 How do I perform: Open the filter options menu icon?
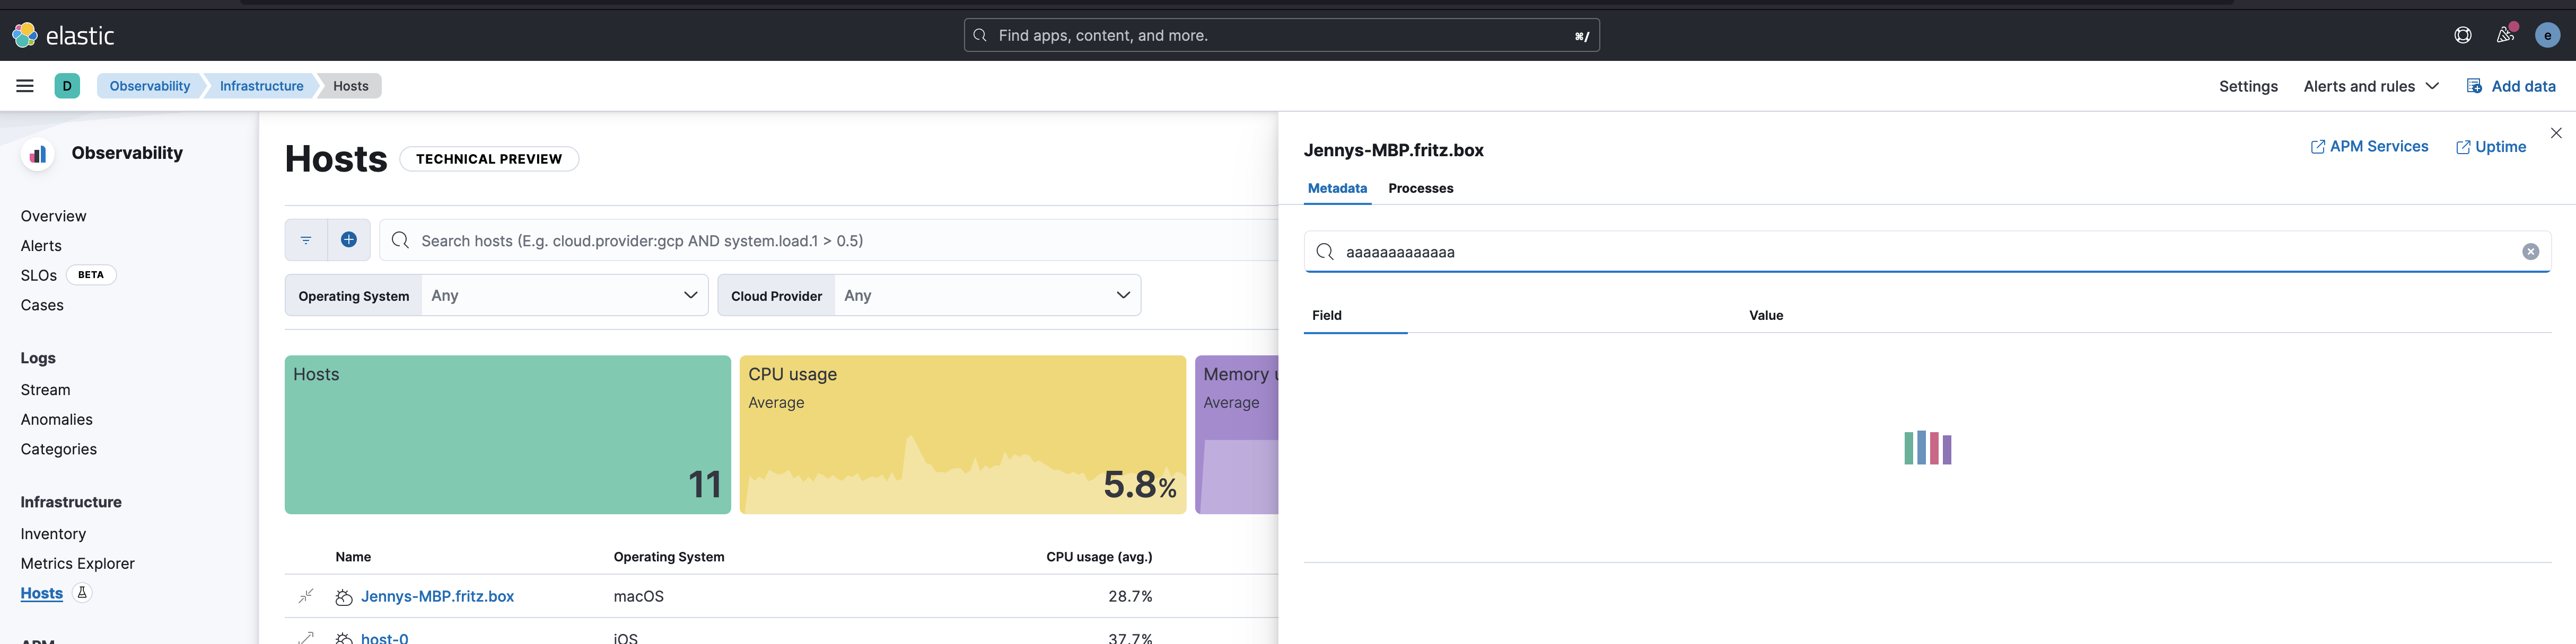[x=306, y=239]
